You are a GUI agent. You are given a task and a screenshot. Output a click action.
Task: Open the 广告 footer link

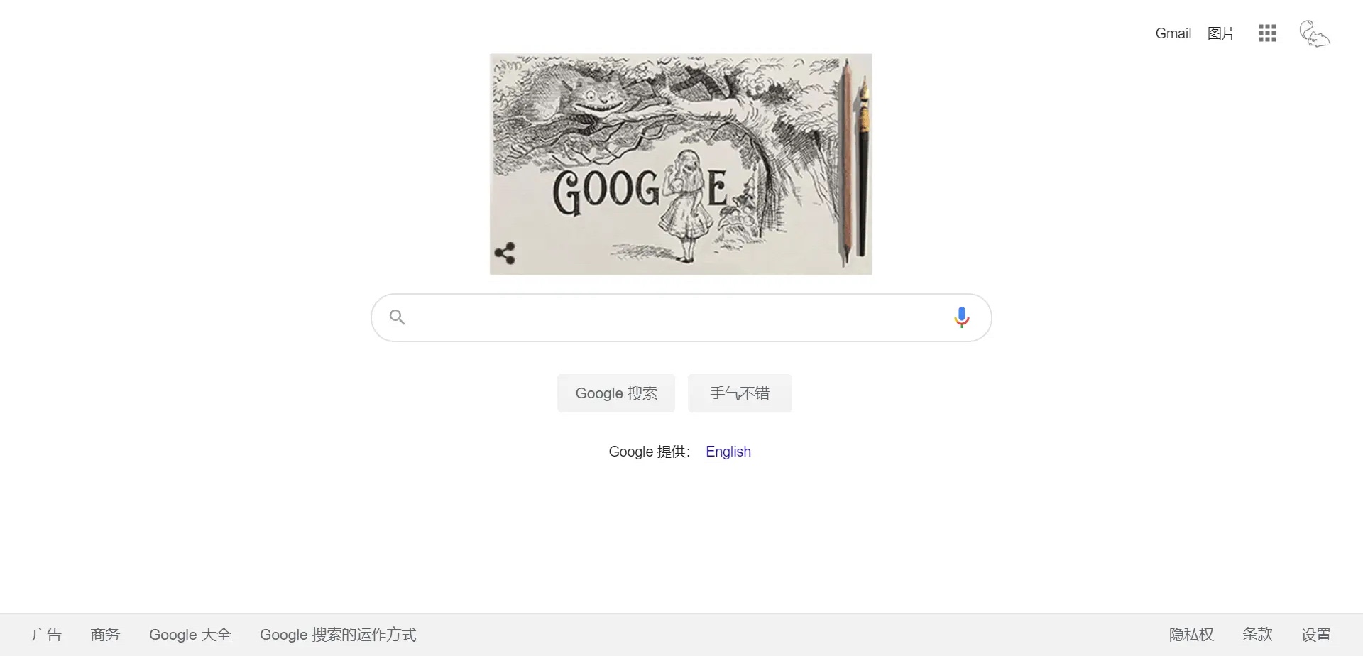tap(47, 635)
